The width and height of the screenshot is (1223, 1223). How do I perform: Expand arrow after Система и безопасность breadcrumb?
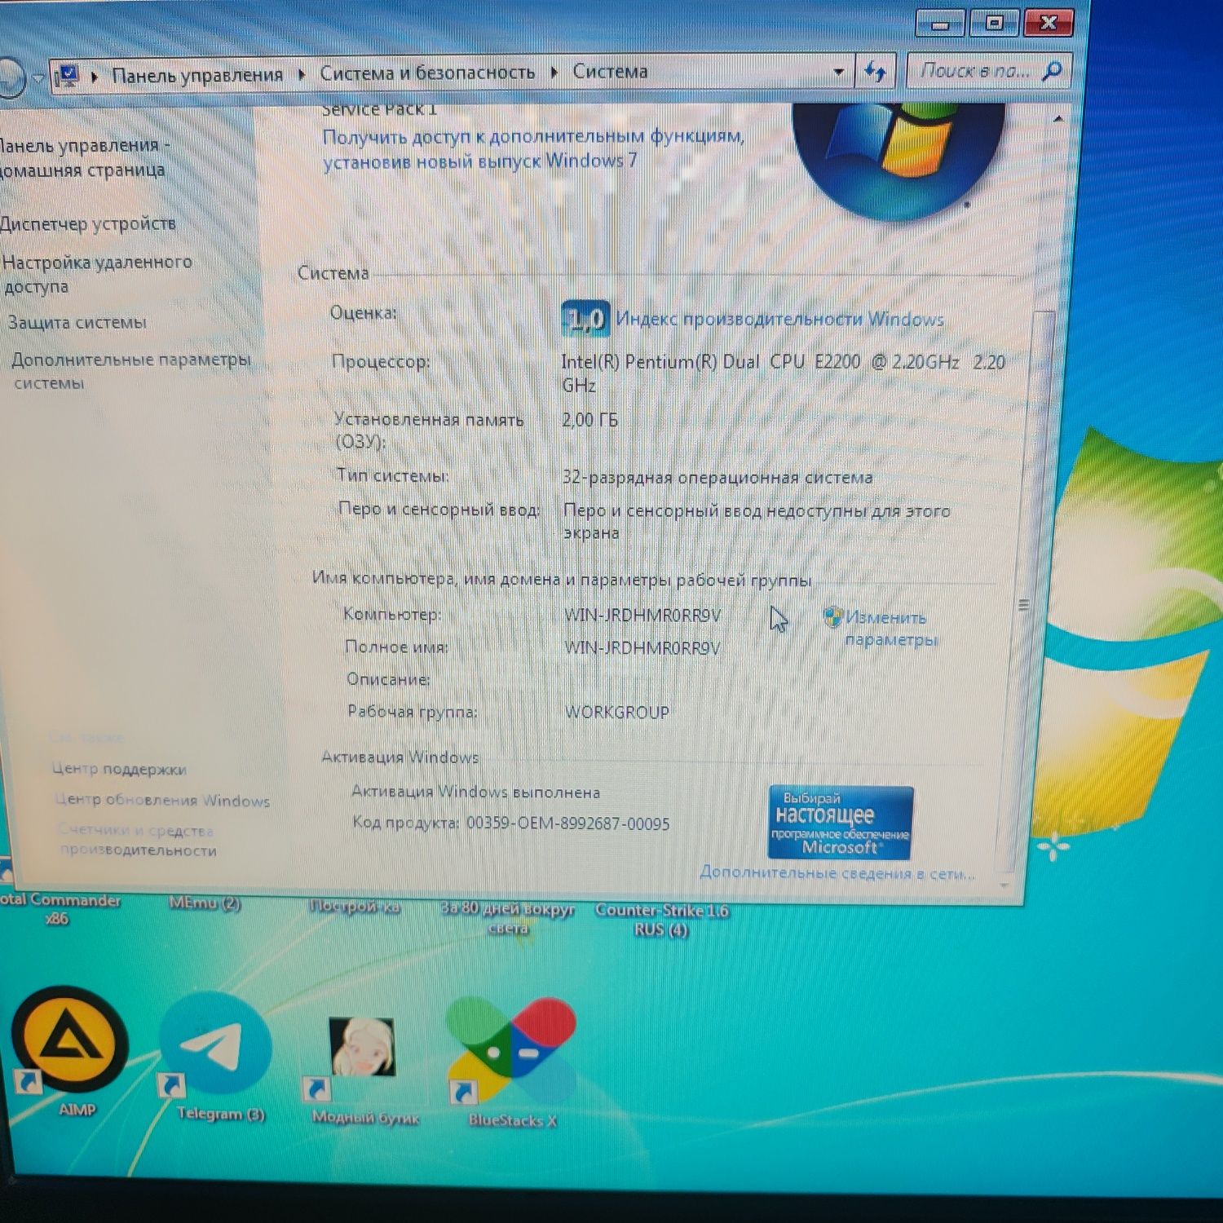554,73
